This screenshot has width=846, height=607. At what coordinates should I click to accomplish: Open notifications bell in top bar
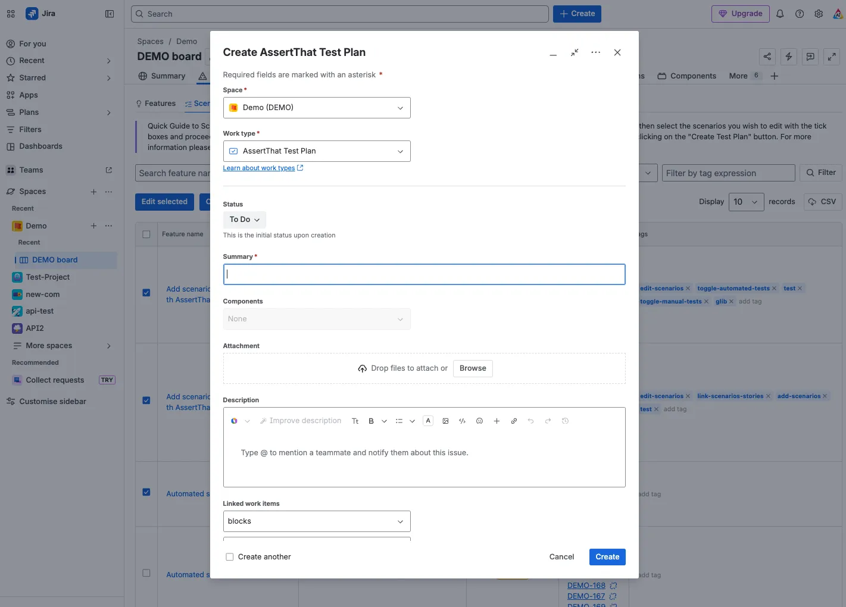point(780,14)
